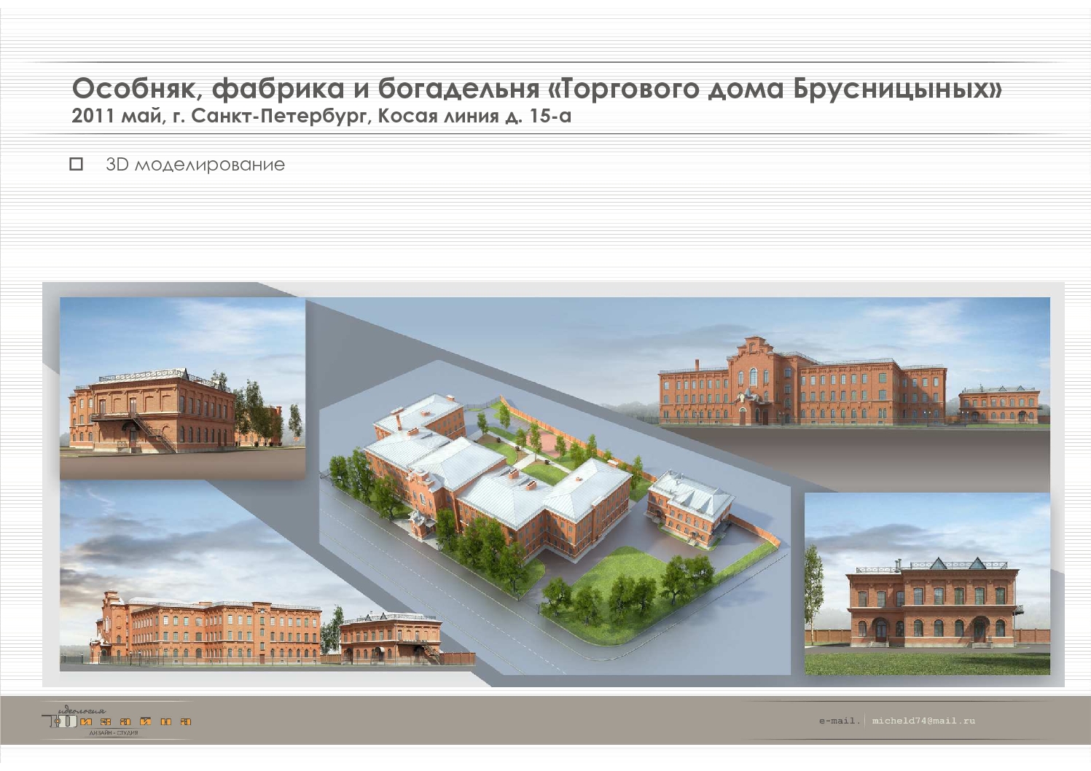Open the central aerial view of the complex
The image size is (1091, 771).
click(x=554, y=517)
